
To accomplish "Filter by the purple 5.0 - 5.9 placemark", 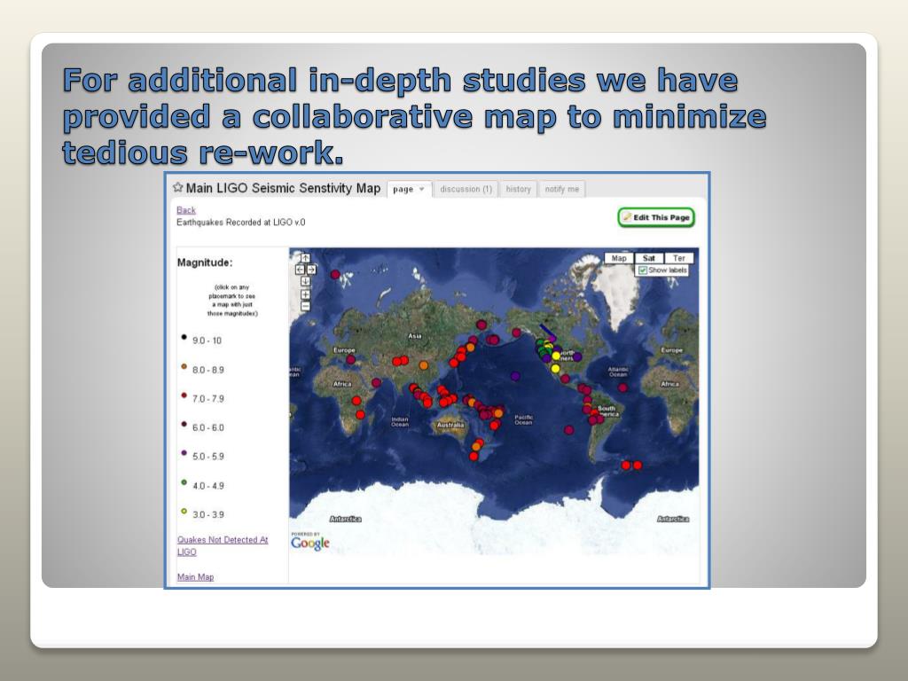I will click(184, 453).
